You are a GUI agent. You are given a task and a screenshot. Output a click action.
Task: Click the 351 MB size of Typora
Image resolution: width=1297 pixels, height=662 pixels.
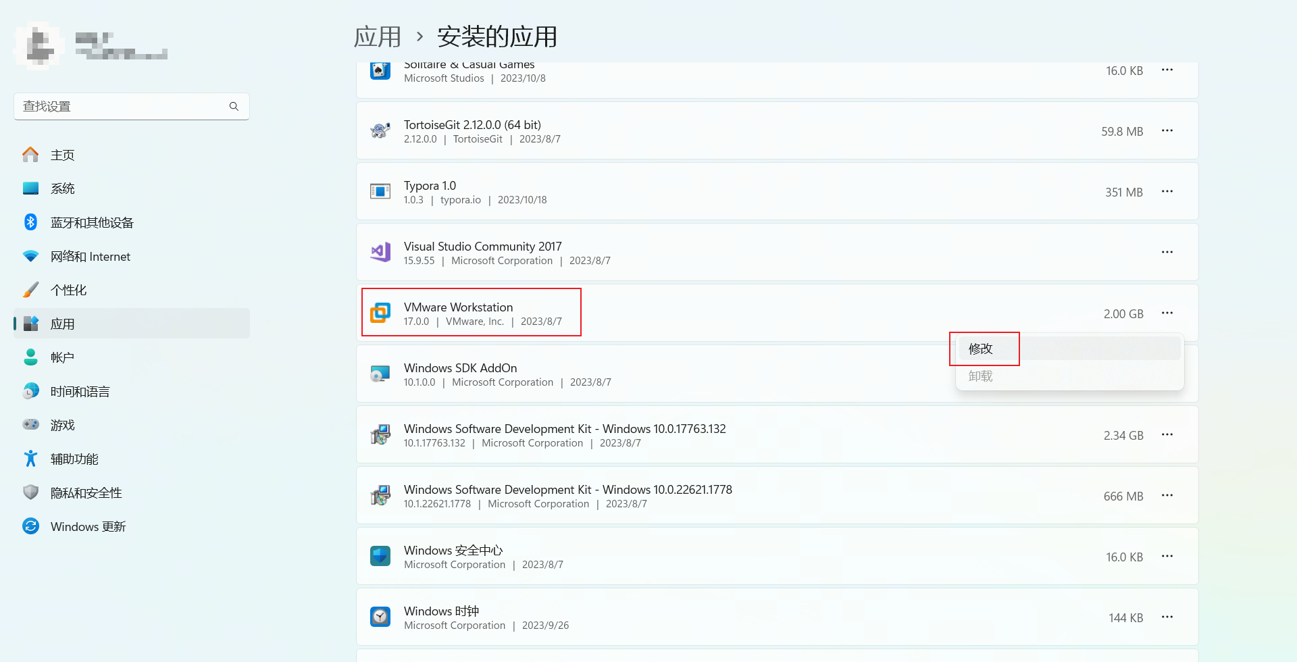tap(1124, 193)
